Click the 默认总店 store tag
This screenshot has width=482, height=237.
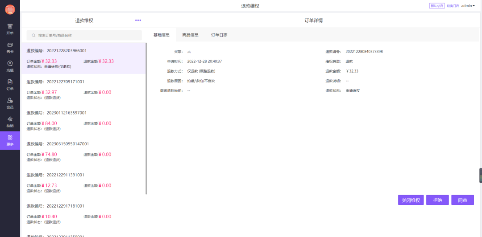[x=437, y=5]
